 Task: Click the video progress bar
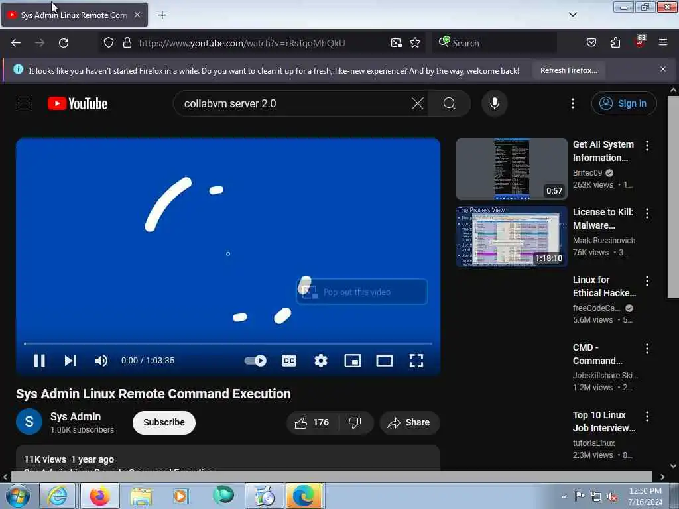228,343
